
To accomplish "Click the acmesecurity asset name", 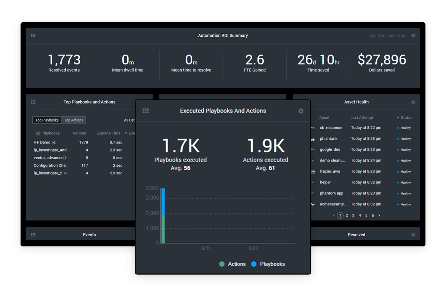I will click(333, 204).
